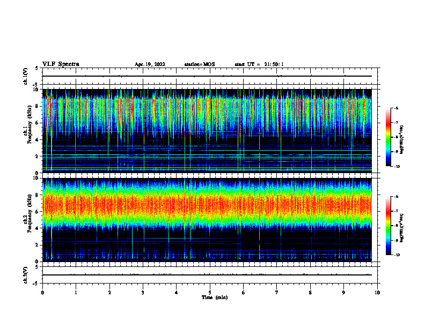Click the date "Apr. 19, 2022" in header

click(x=150, y=64)
